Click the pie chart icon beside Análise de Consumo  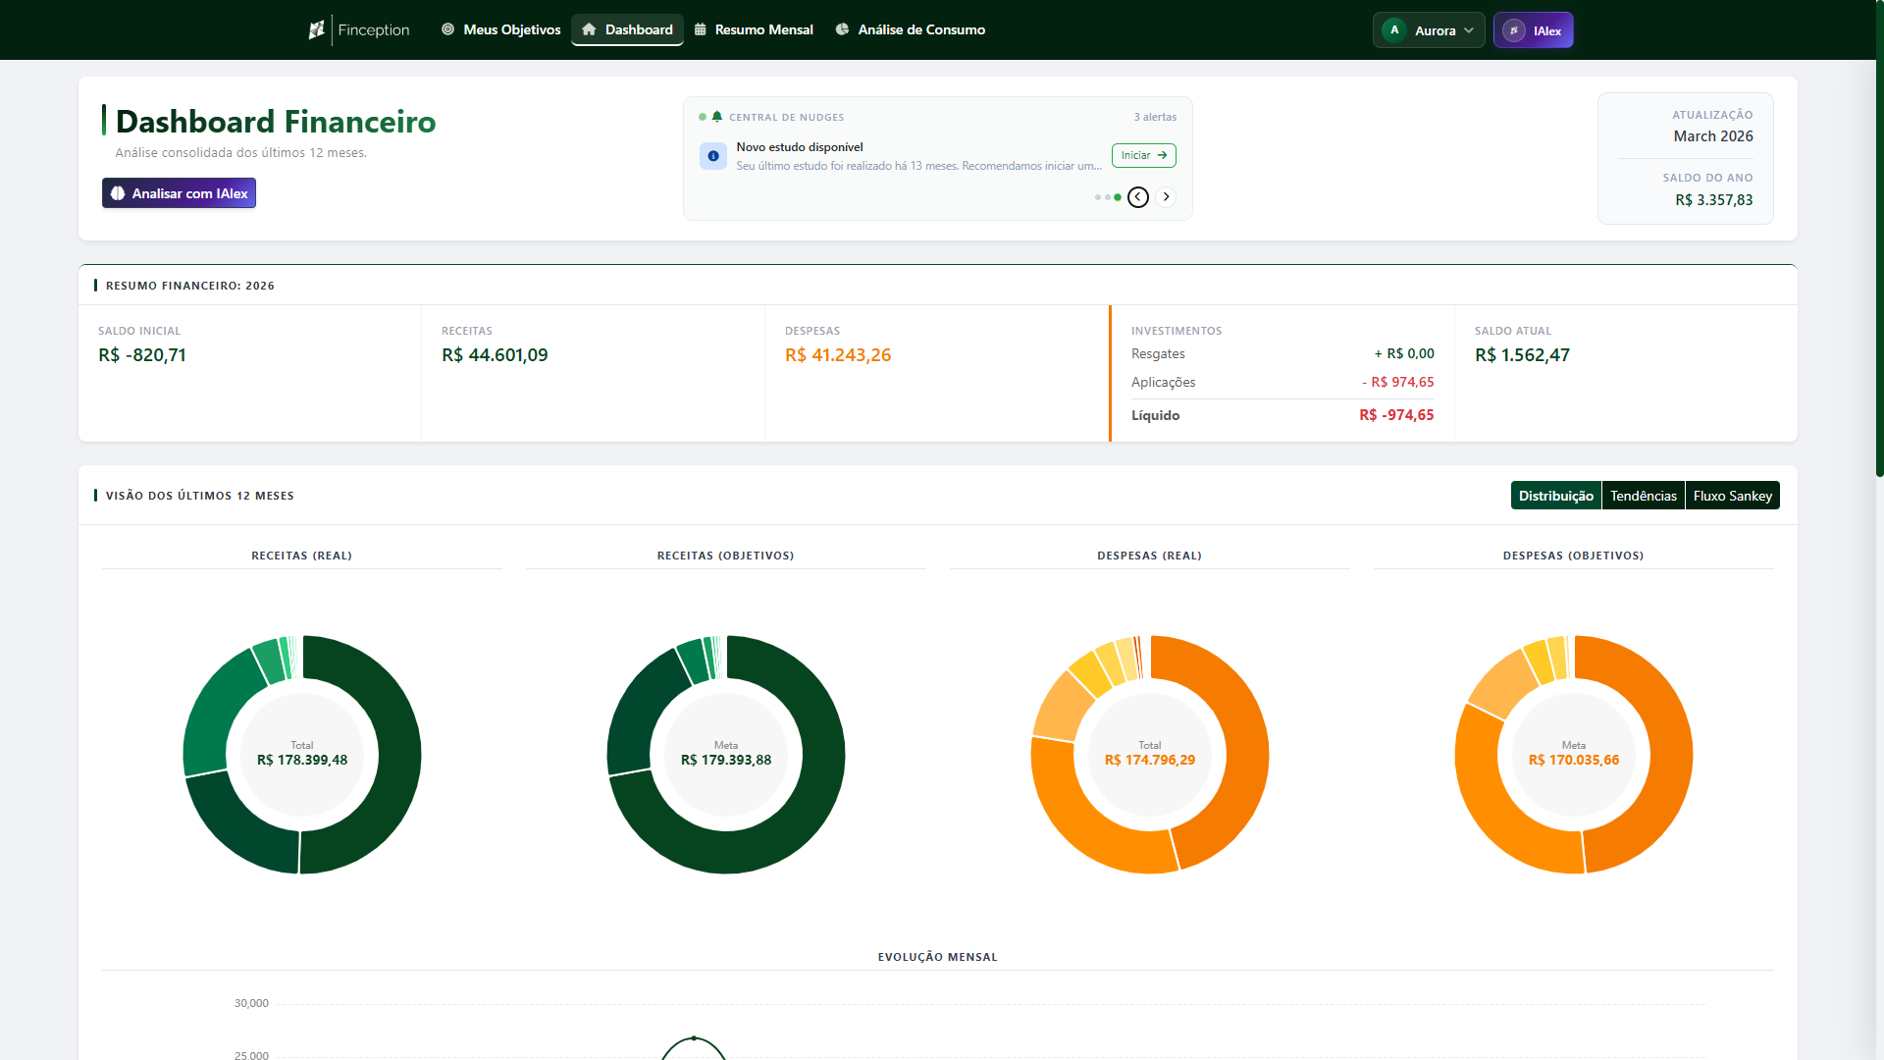pos(842,29)
